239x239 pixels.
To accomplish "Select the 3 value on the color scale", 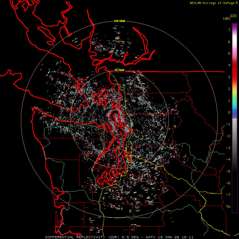I will click(229, 77).
